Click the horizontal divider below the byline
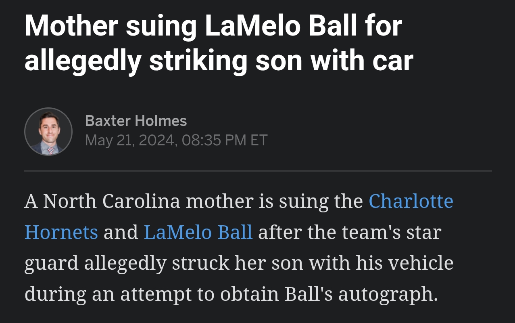This screenshot has height=323, width=515. point(258,171)
